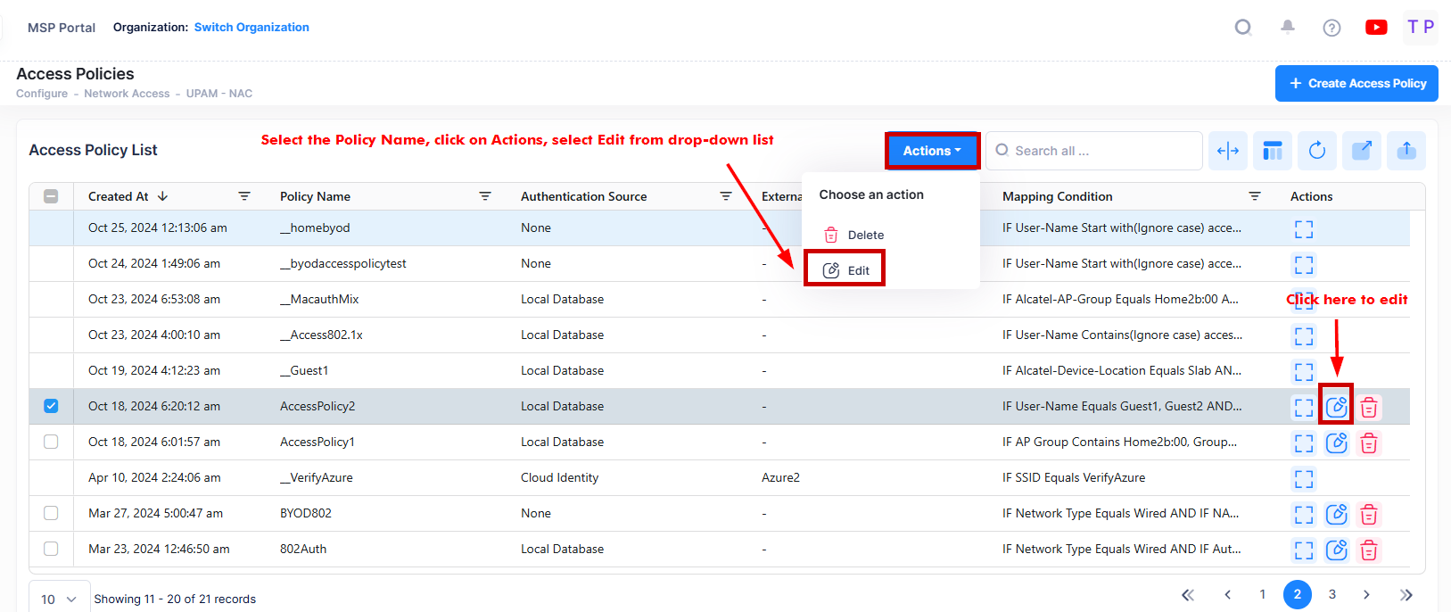
Task: Click the Switch Organization link
Action: pos(251,28)
